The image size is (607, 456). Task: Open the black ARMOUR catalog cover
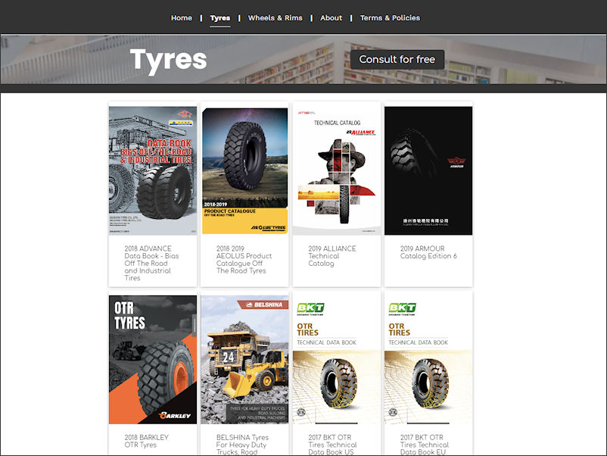pos(428,171)
